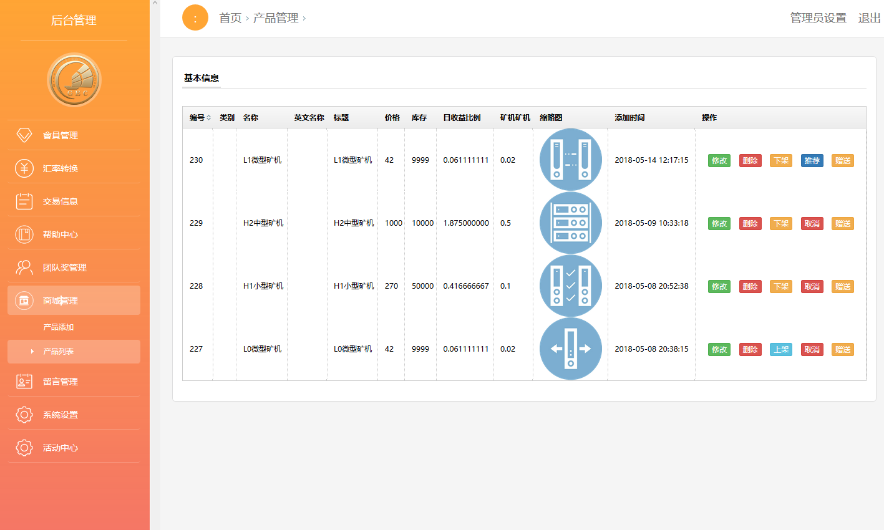884x530 pixels.
Task: Sort table by 编号 column arrow
Action: click(x=208, y=118)
